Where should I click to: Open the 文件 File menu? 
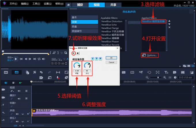tap(13, 4)
